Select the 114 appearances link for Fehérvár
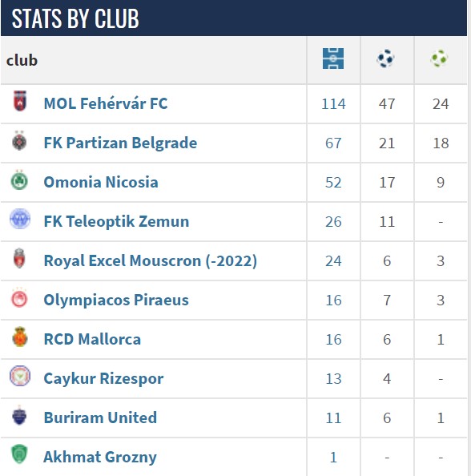471x476 pixels. tap(333, 104)
